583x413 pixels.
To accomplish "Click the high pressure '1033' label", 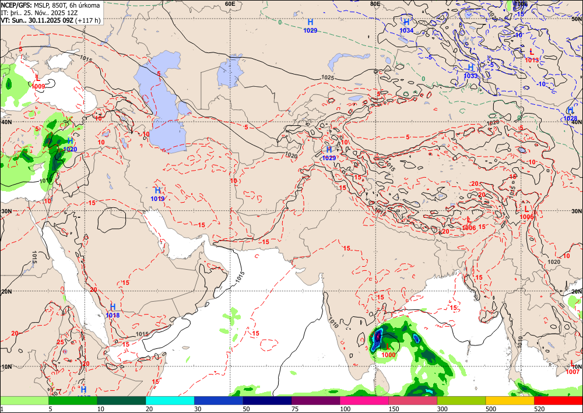I will pos(470,76).
